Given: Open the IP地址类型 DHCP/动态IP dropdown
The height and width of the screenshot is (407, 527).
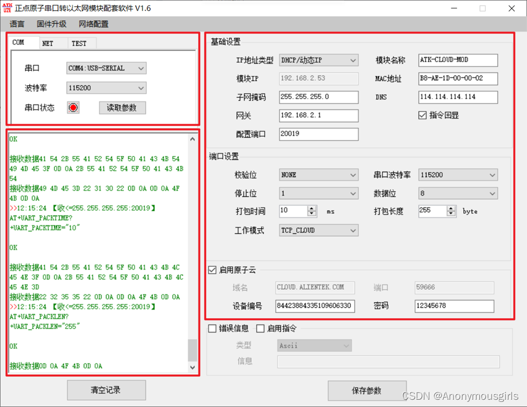Looking at the screenshot, I should [318, 61].
